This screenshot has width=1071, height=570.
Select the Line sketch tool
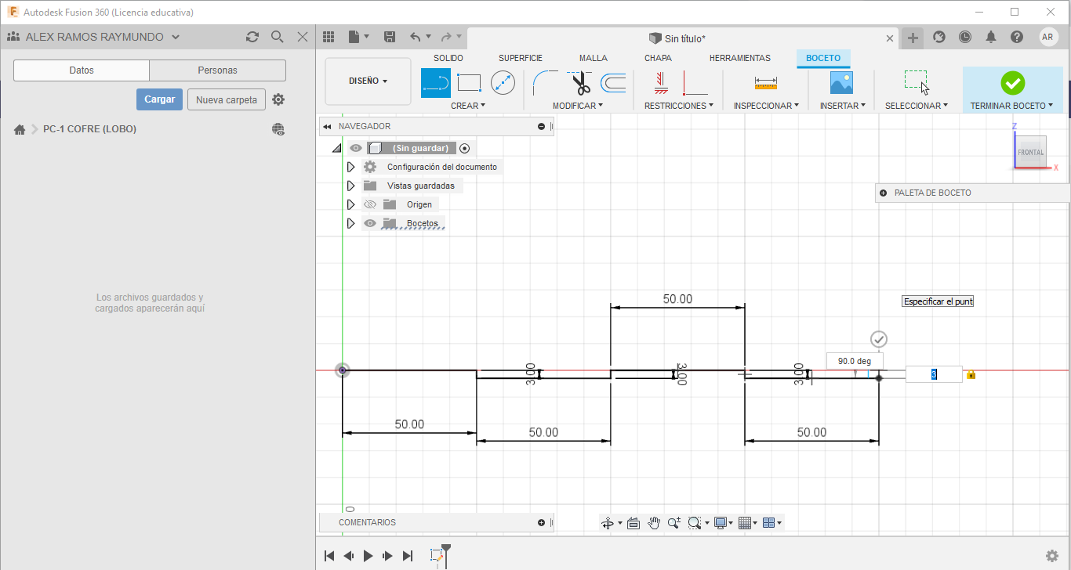(436, 83)
